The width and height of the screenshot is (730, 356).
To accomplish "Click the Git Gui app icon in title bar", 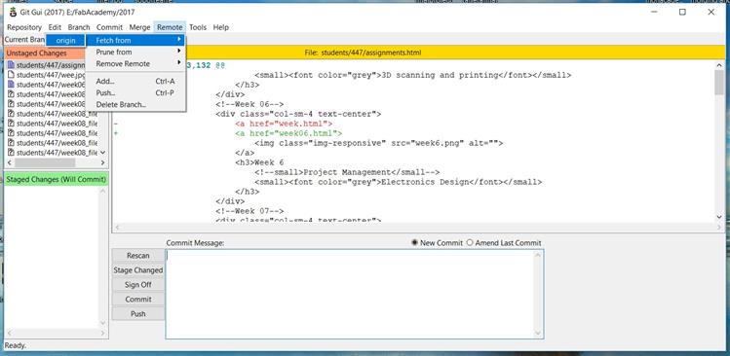I will point(13,12).
